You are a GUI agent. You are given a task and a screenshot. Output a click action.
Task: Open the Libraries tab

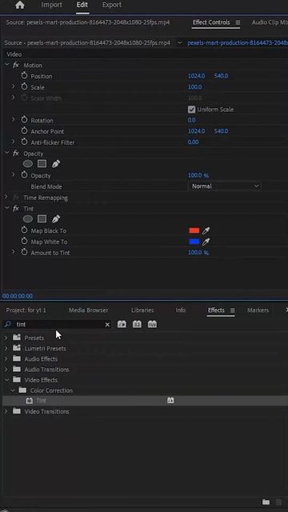(x=142, y=310)
